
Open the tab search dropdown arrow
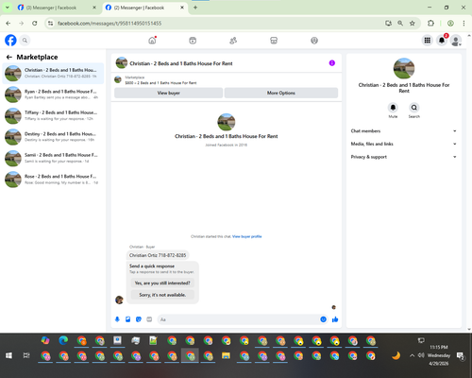click(7, 8)
